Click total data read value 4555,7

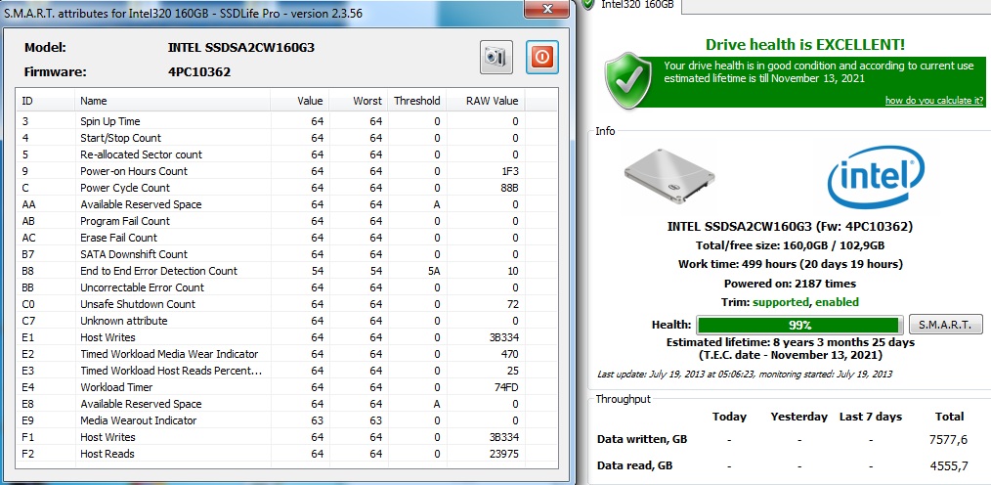click(951, 465)
